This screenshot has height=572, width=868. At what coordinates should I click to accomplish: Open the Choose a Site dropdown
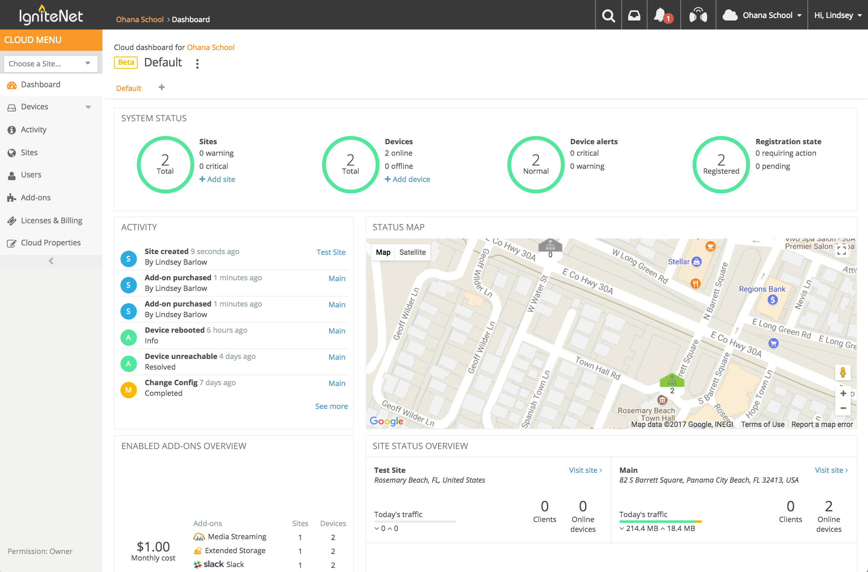(x=50, y=64)
